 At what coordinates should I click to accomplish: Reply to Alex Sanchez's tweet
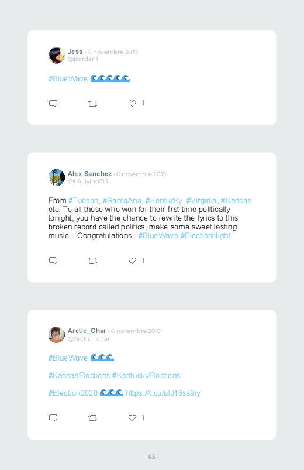click(53, 260)
